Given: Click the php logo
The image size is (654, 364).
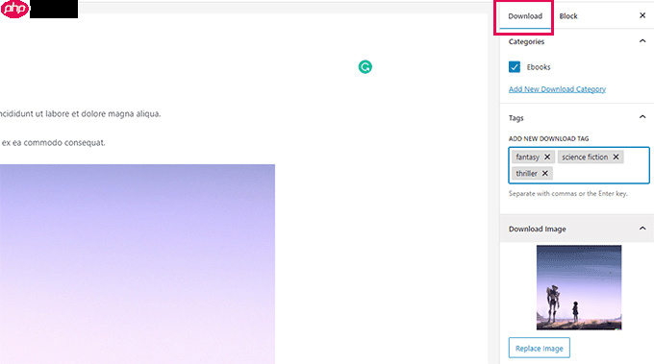Looking at the screenshot, I should pos(15,9).
